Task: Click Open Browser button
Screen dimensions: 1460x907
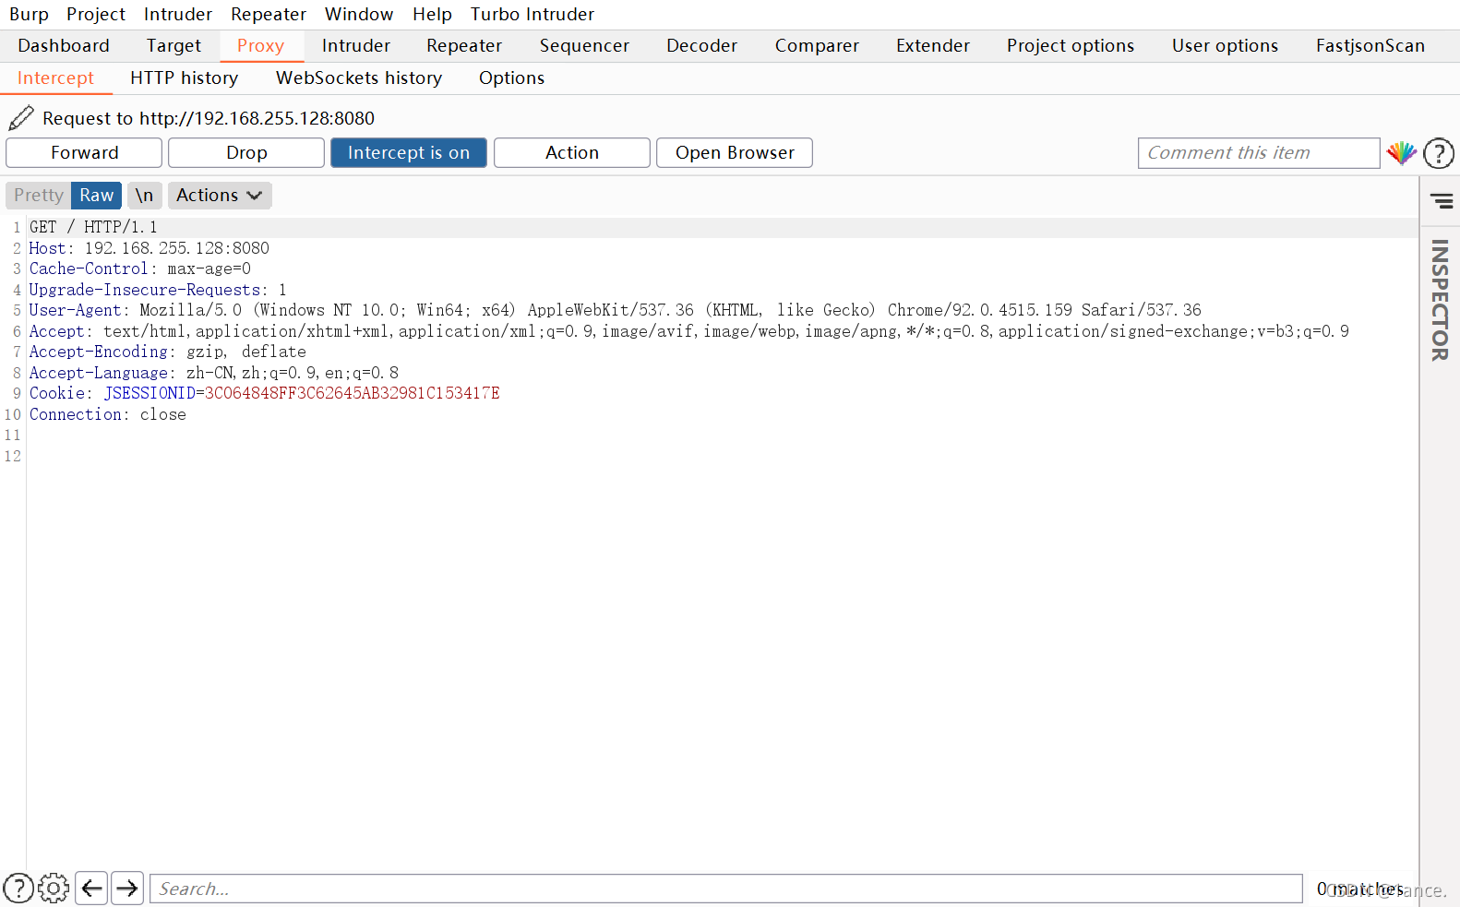Action: [x=735, y=153]
